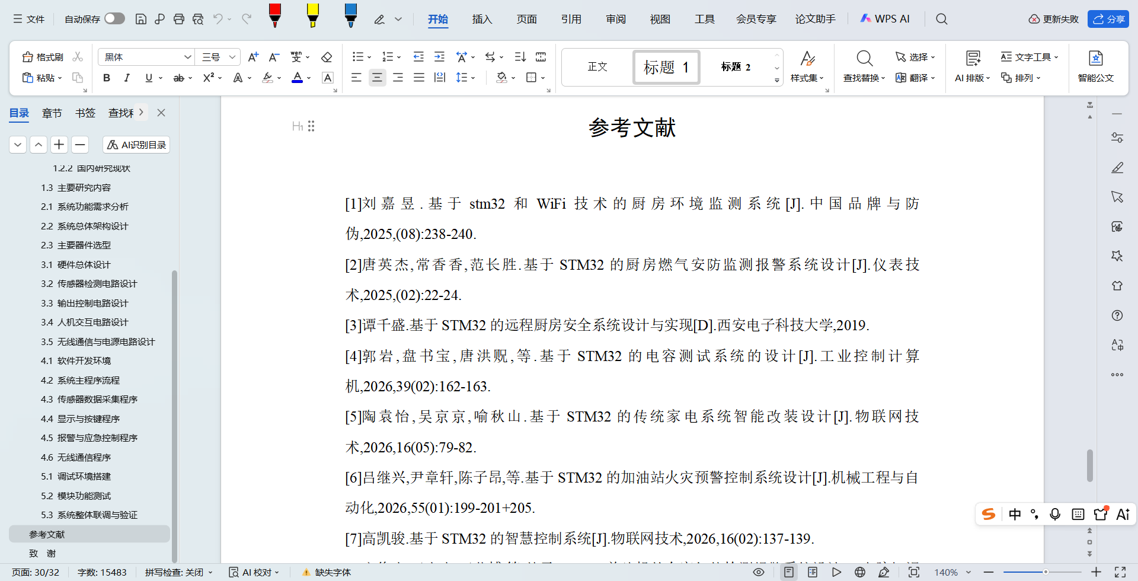The image size is (1138, 581).
Task: Click the web layout globe icon
Action: [x=860, y=572]
